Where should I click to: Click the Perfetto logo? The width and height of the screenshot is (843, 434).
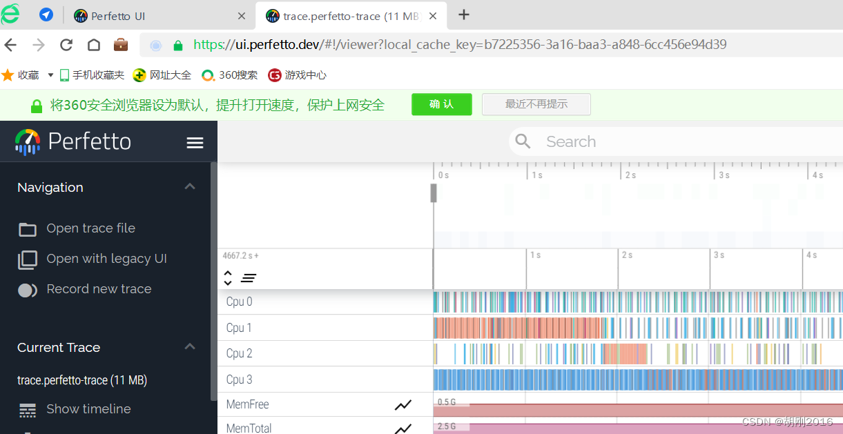(73, 141)
